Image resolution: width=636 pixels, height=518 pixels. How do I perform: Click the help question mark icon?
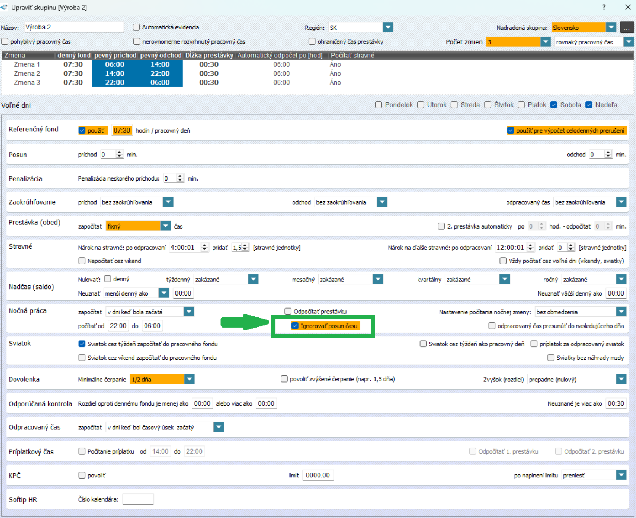coord(604,7)
